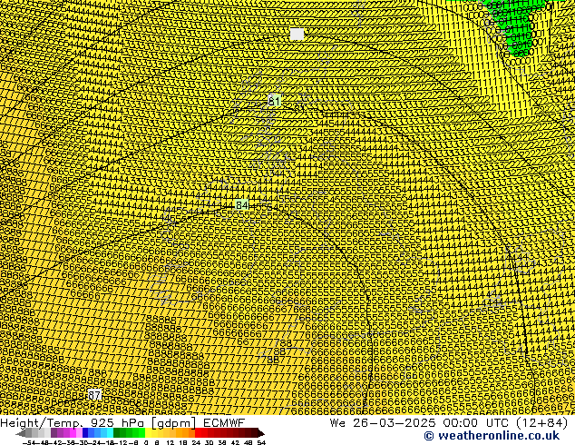Click the dark brown right arrow end of the color scale
The height and width of the screenshot is (445, 575).
pyautogui.click(x=260, y=433)
